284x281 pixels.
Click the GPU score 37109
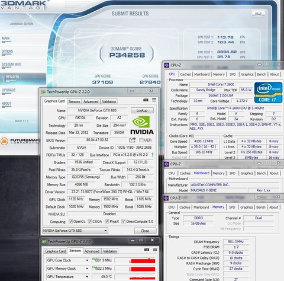coord(102,82)
